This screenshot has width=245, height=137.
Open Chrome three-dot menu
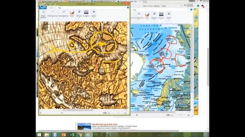207,6
